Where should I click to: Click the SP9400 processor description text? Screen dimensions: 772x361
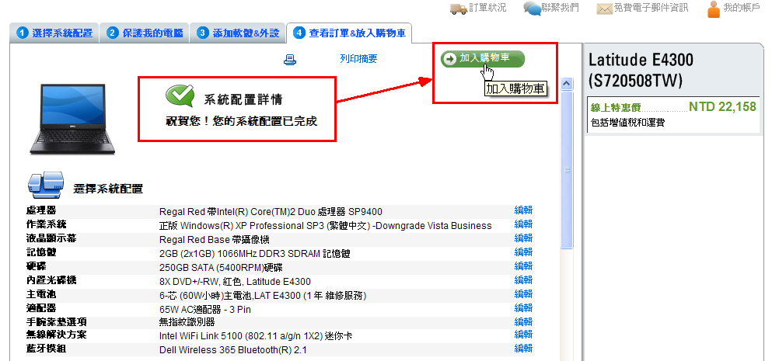pos(271,212)
